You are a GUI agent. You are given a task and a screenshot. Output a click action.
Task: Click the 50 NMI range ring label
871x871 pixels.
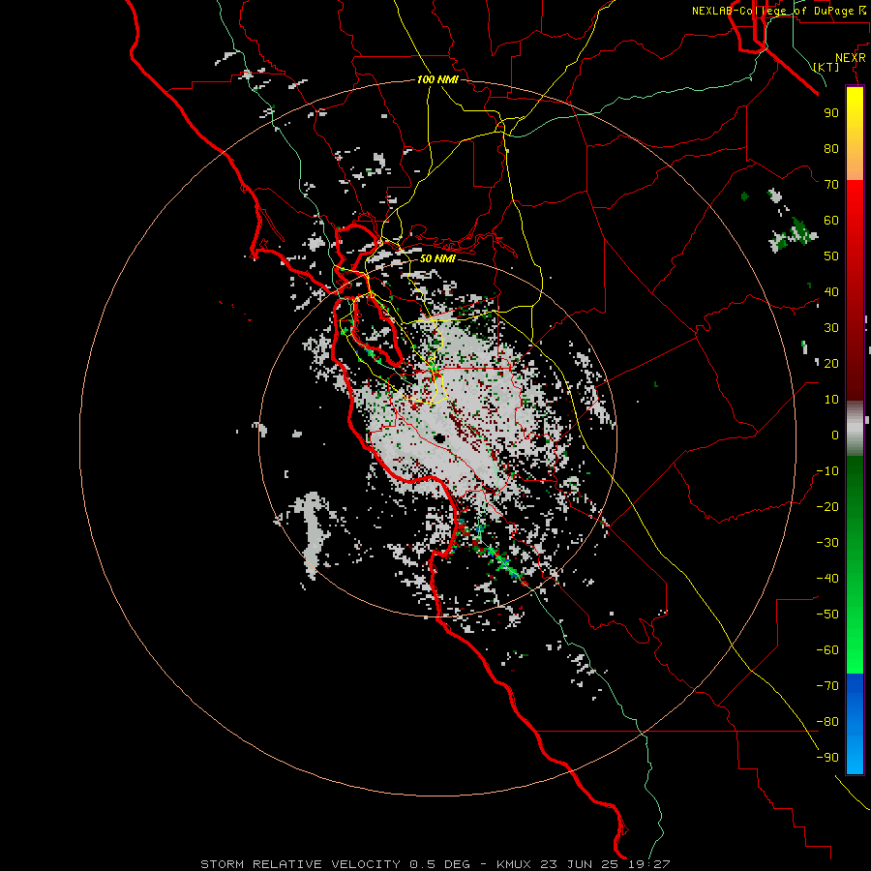[437, 258]
